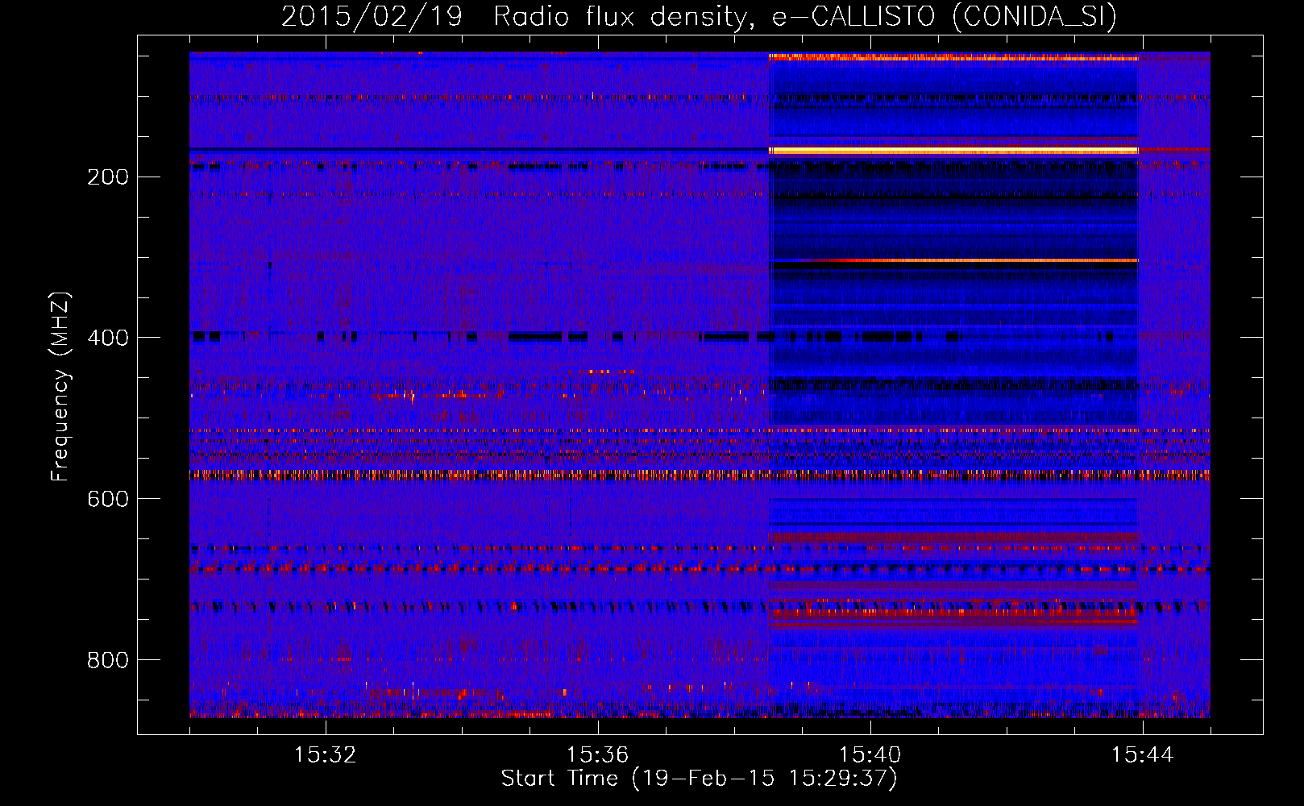Viewport: 1304px width, 806px height.
Task: Select the 200 frequency axis label
Action: (108, 177)
